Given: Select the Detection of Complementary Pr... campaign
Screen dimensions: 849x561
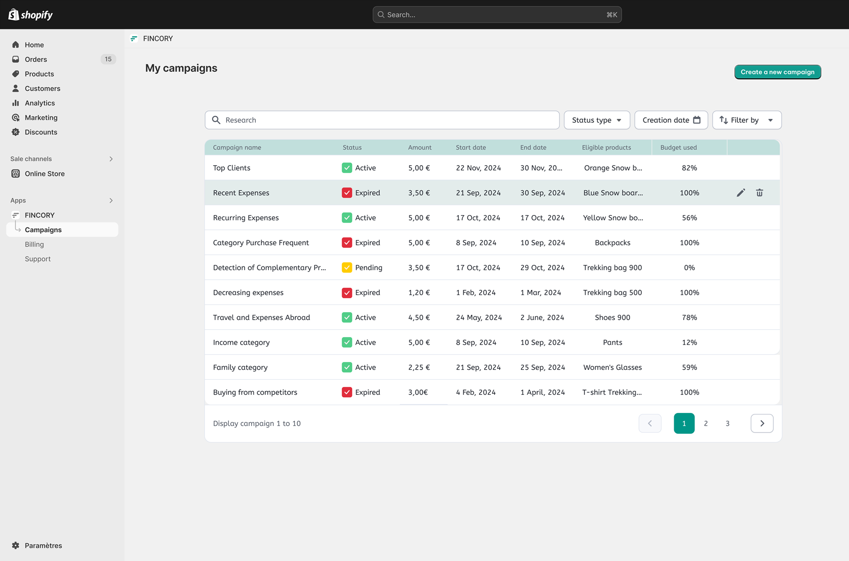Looking at the screenshot, I should 269,268.
